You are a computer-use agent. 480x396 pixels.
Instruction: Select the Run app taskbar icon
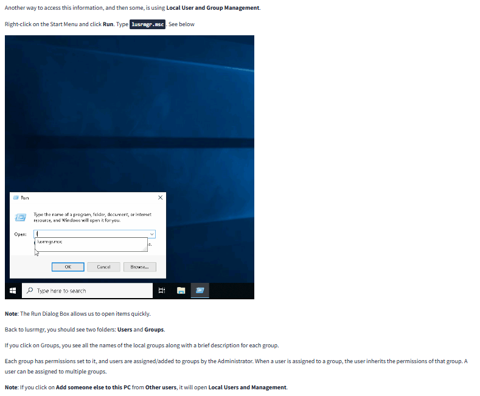pyautogui.click(x=199, y=291)
